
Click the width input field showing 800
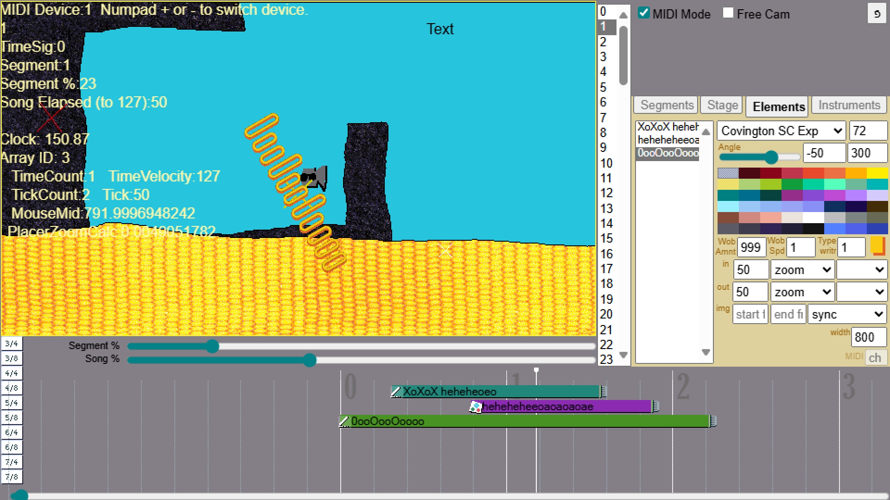[x=869, y=337]
